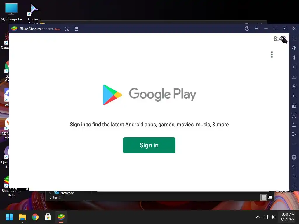Viewport: 299px width, 224px height.
Task: Increase volume in BlueStacks sidebar
Action: [x=294, y=48]
